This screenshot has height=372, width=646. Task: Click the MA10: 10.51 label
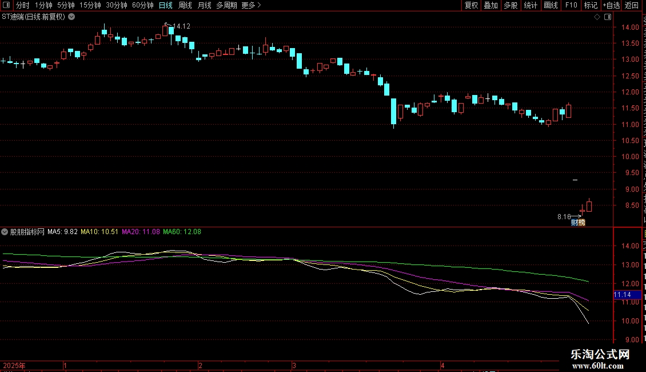tap(99, 232)
